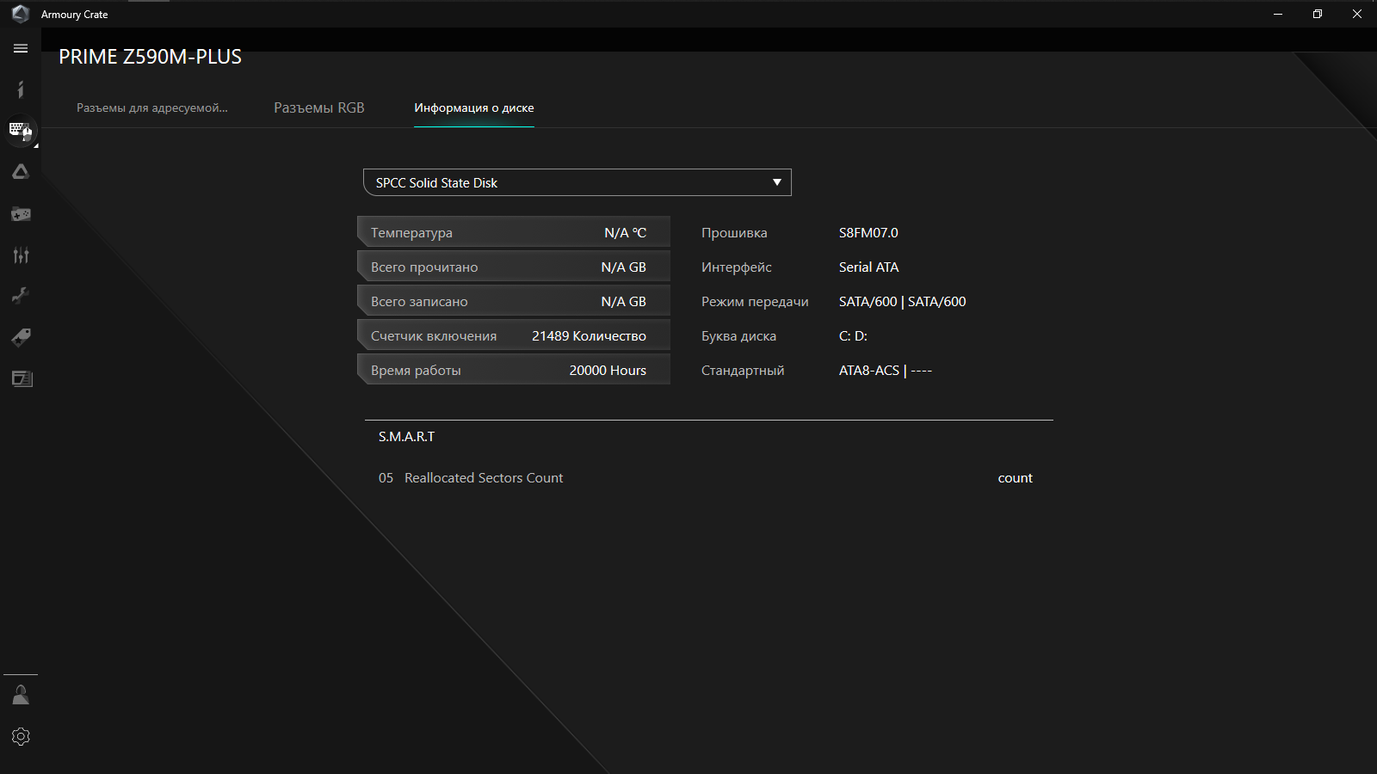Open the user account profile icon
This screenshot has height=774, width=1377.
[21, 695]
